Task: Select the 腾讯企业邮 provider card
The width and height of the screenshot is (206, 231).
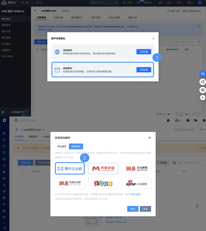Action: pos(70,168)
